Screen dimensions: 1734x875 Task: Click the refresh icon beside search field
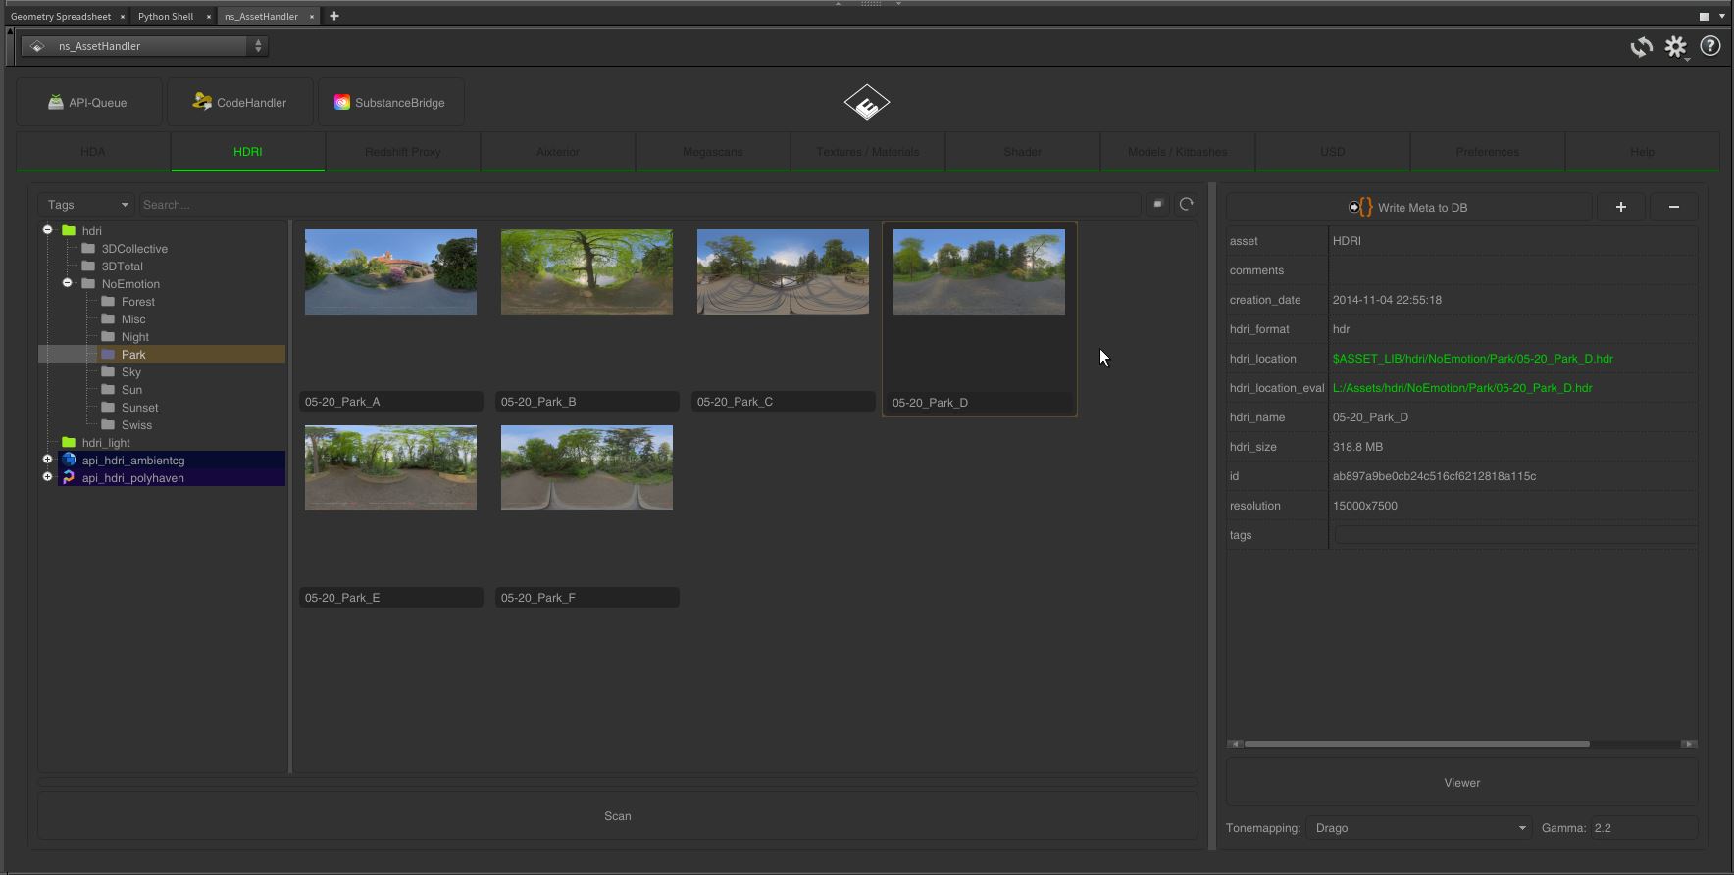1186,204
